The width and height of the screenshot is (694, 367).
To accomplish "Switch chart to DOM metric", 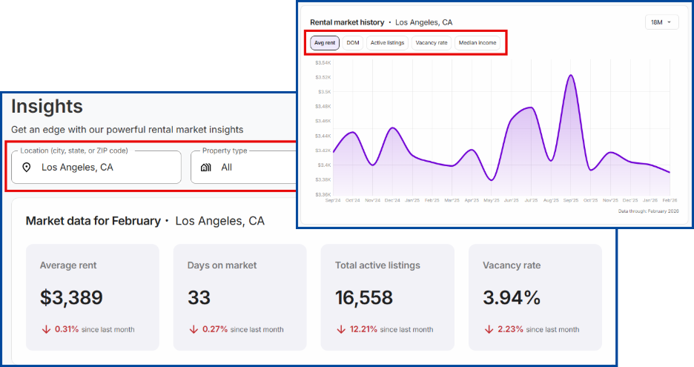I will tap(353, 43).
